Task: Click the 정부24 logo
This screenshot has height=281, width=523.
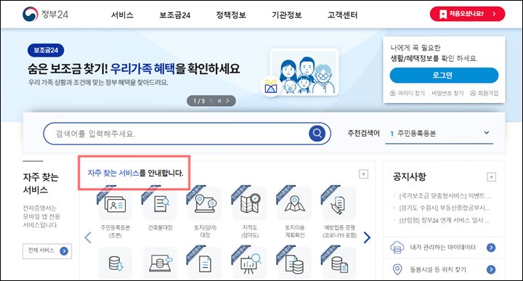Action: [45, 15]
